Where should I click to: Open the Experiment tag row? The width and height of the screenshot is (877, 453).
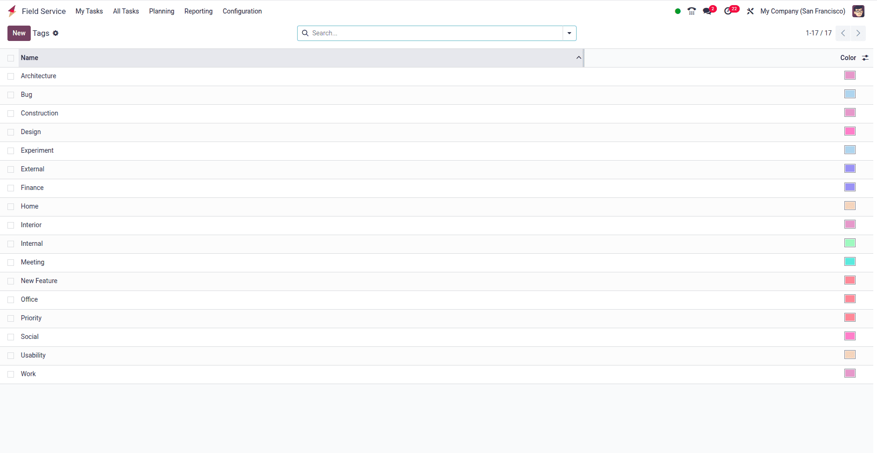click(x=436, y=151)
